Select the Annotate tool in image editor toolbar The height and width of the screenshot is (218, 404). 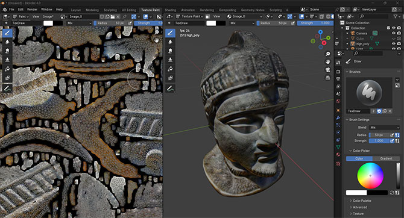[7, 89]
